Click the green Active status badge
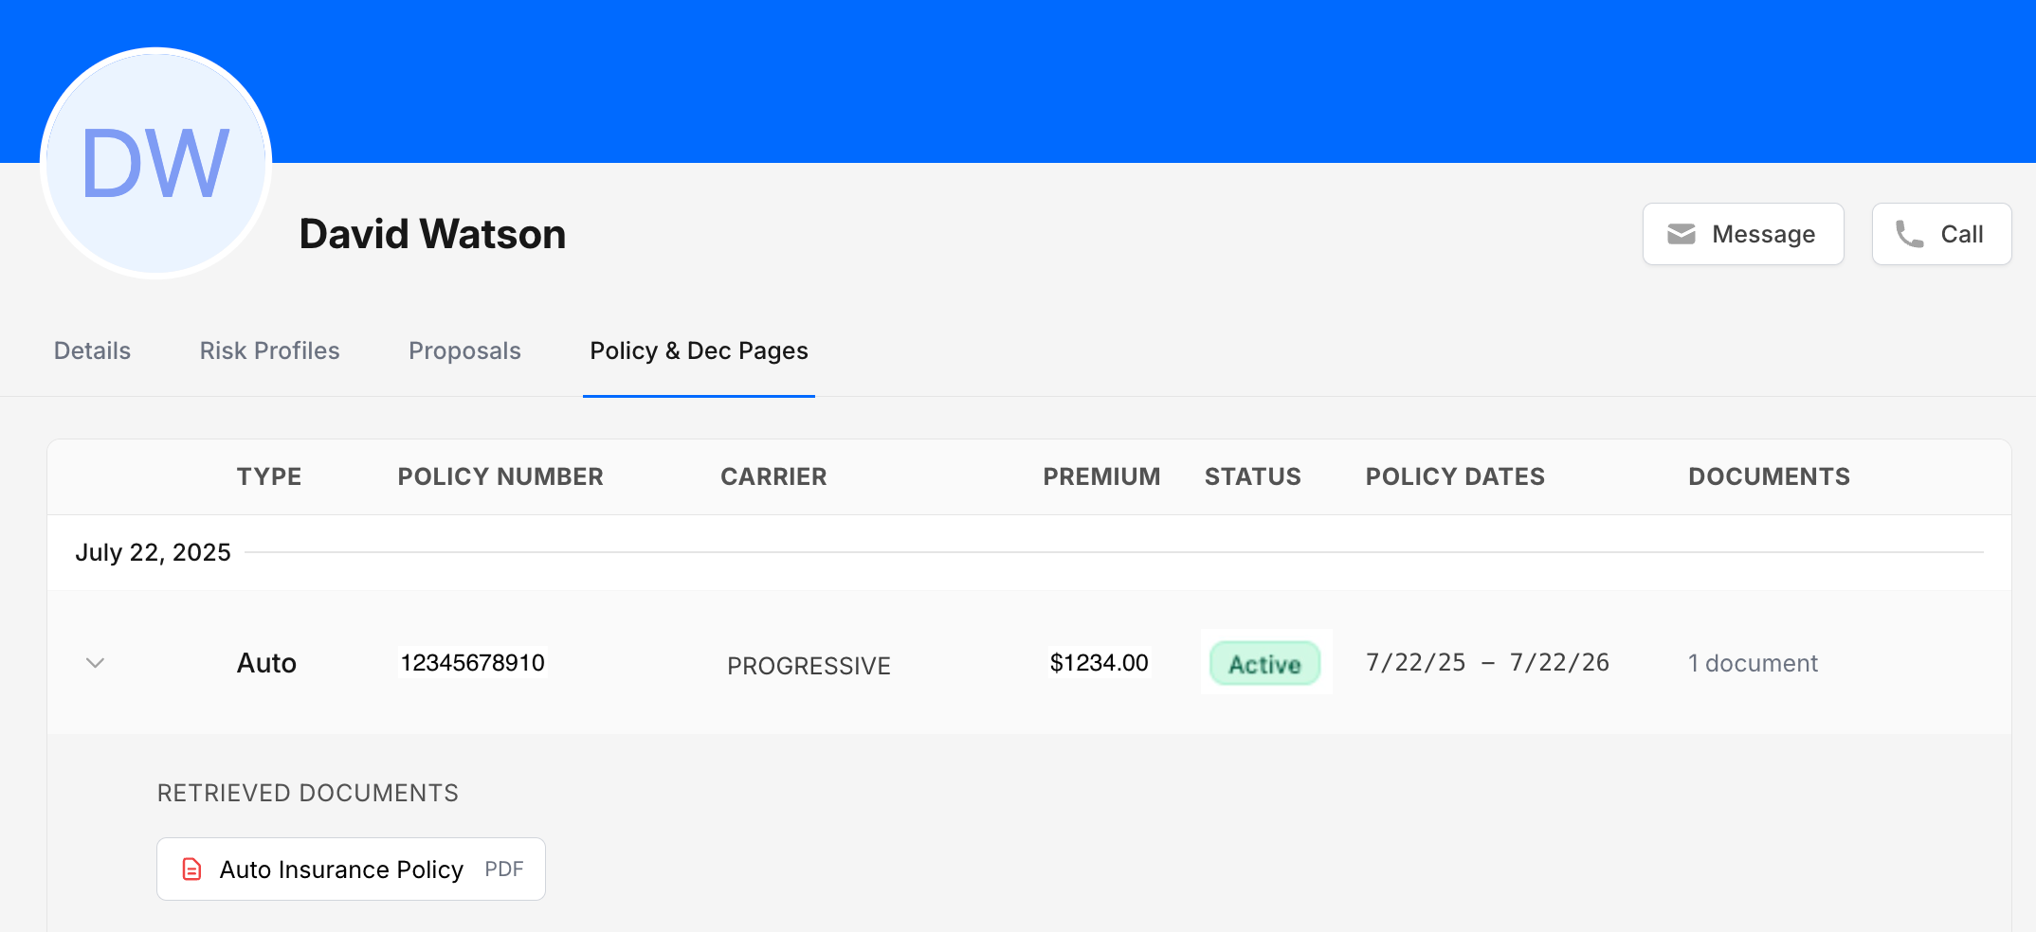Screen dimensions: 2036x932 point(1264,663)
